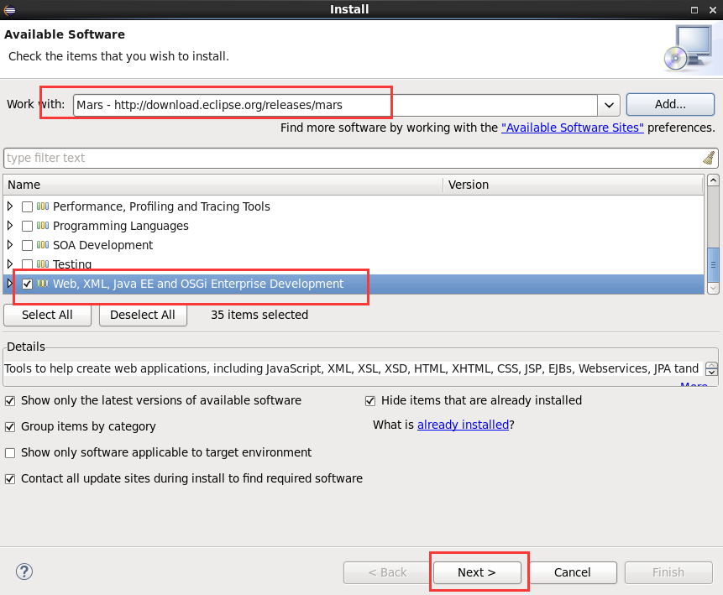723x595 pixels.
Task: Click Performance, Profiling category icon
Action: [x=43, y=206]
